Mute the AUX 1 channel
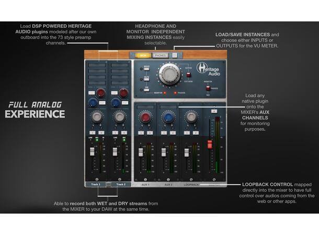This screenshot has width=319, height=235. pyautogui.click(x=150, y=133)
